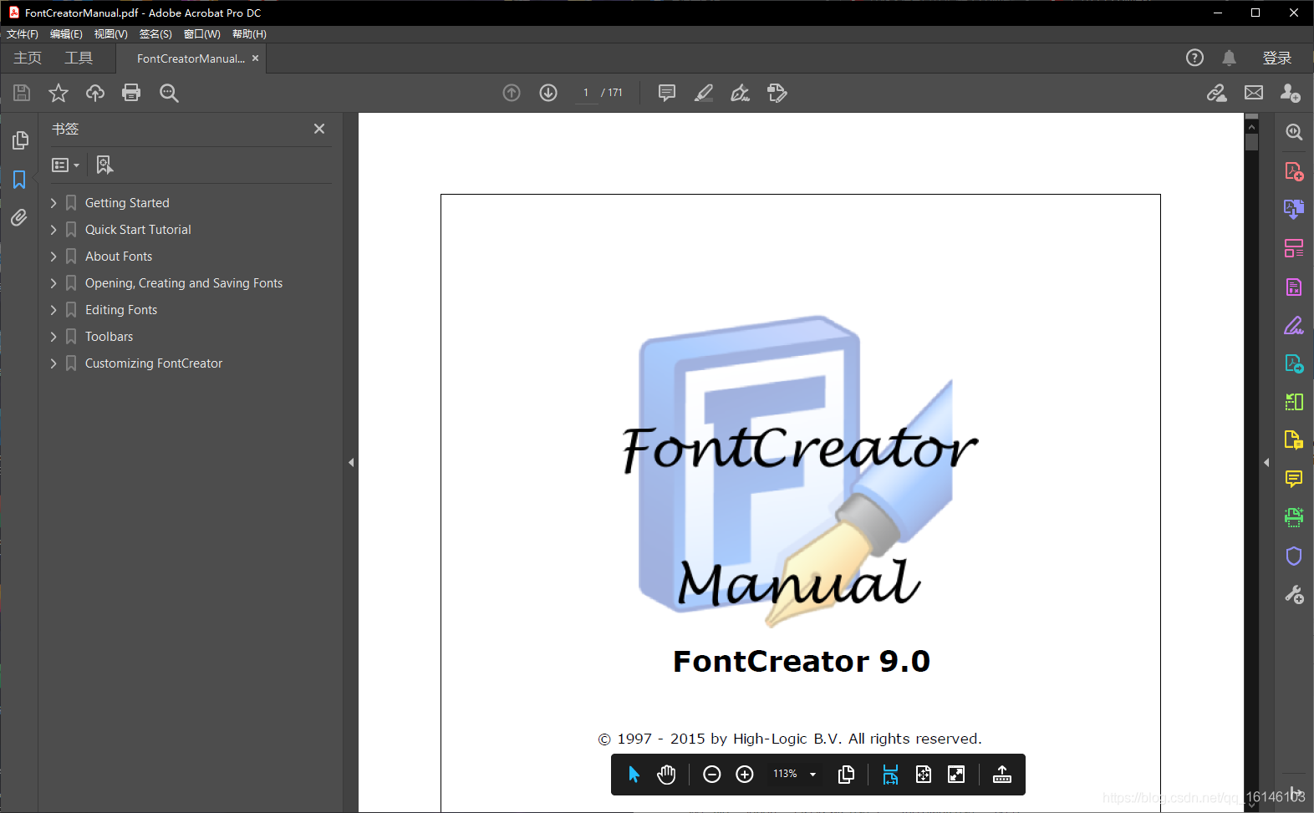Jump to Customizing FontCreator bookmark
The width and height of the screenshot is (1314, 813).
(154, 363)
